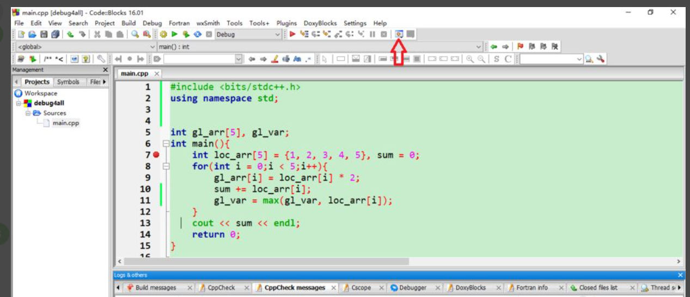Click the Next line debug icon
The height and width of the screenshot is (297, 690).
coord(316,34)
